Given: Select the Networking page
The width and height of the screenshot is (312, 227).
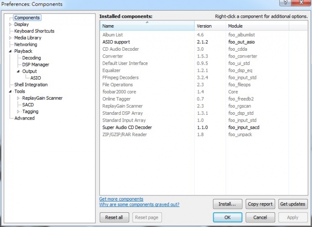Looking at the screenshot, I should point(26,44).
